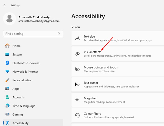The image size is (164, 126).
Task: Select Gaming in the sidebar
Action: tap(17, 114)
